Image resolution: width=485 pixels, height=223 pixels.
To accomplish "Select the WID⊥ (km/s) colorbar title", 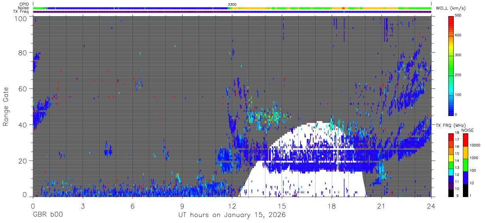I will [x=452, y=8].
